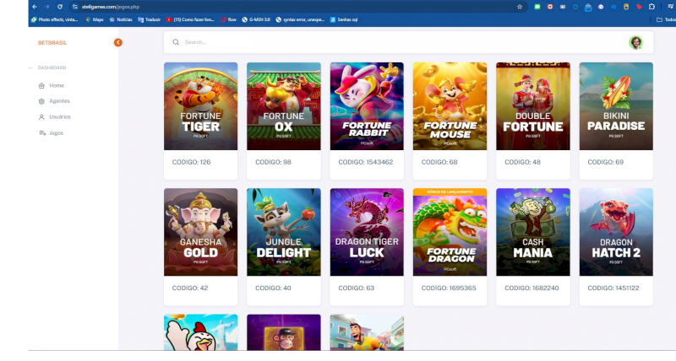This screenshot has height=361, width=676.
Task: Select the Fortune Tiger game thumbnail
Action: 200,106
